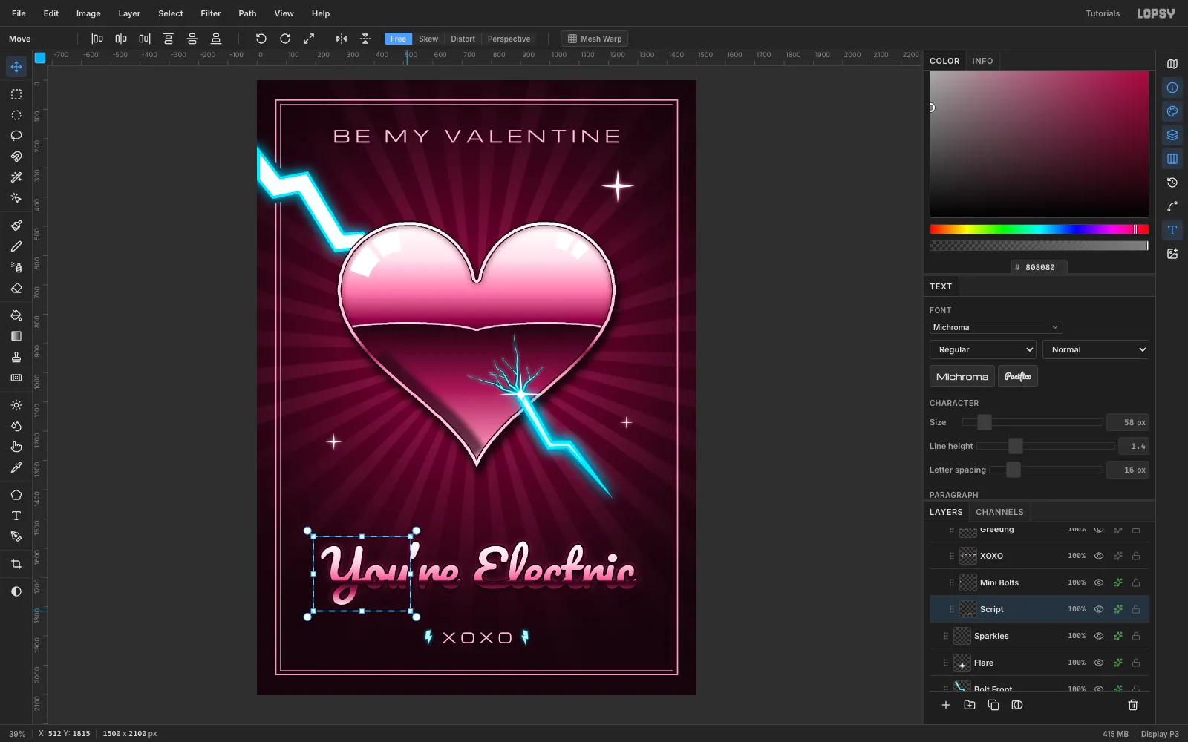Rotate clockwise using toolbar icon
This screenshot has height=742, width=1188.
[x=285, y=39]
